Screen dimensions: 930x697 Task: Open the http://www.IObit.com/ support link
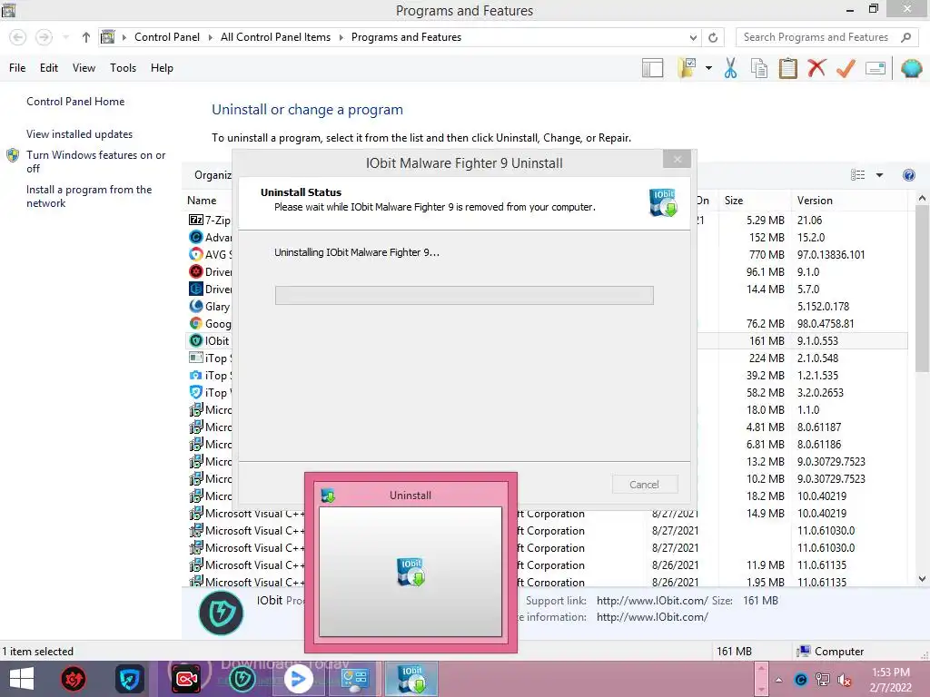point(652,601)
